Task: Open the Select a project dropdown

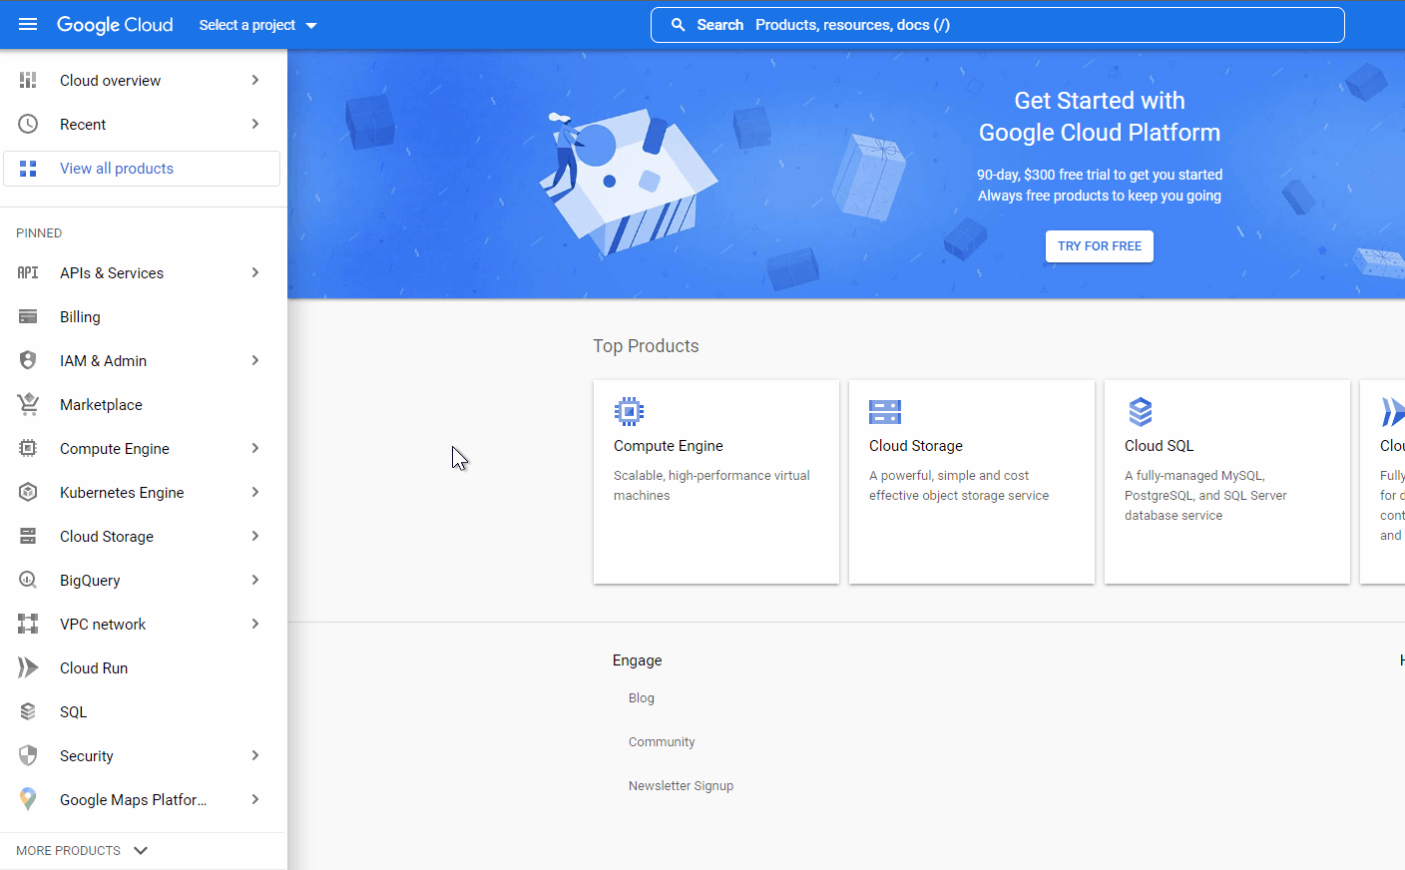Action: click(x=257, y=25)
